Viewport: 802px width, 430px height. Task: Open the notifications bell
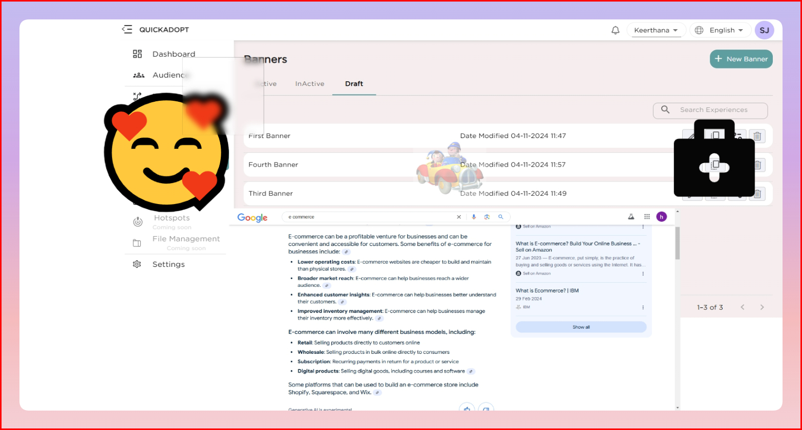(x=616, y=30)
